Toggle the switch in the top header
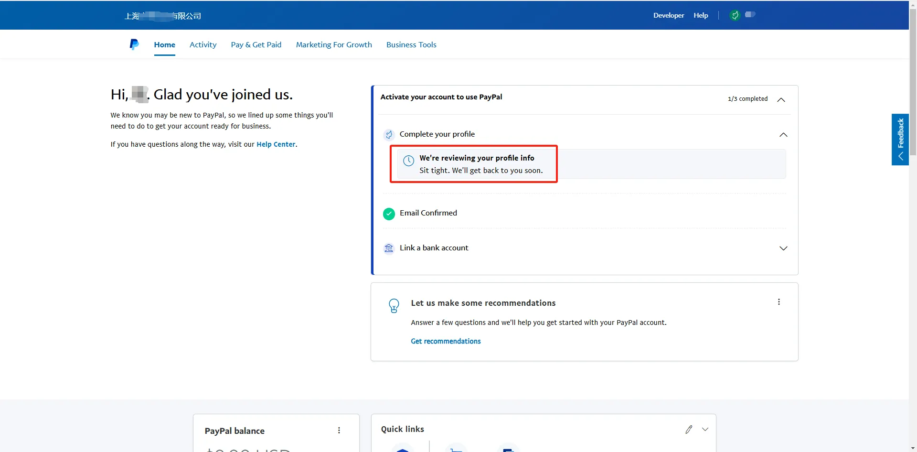 tap(750, 14)
